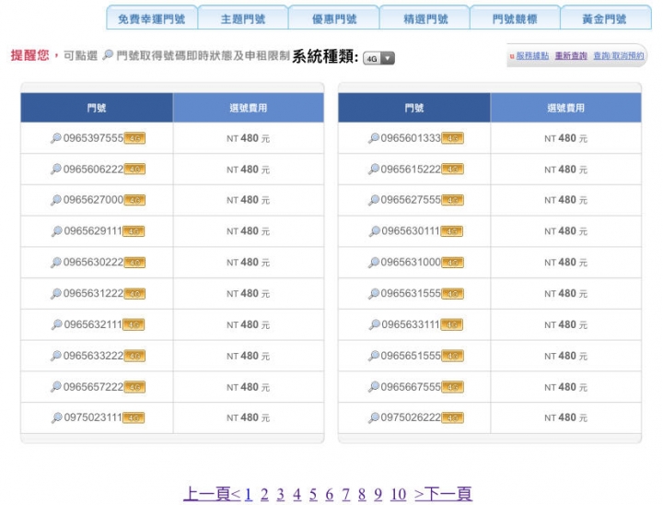Click the 4G badge next to 0965633222
Image resolution: width=663 pixels, height=505 pixels.
click(134, 356)
